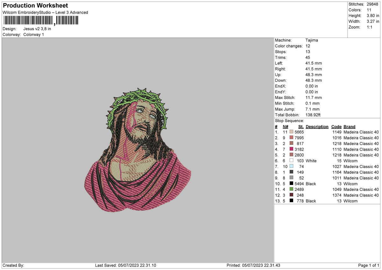Choose the gray swatch of code 1011
The width and height of the screenshot is (382, 270).
[291, 178]
